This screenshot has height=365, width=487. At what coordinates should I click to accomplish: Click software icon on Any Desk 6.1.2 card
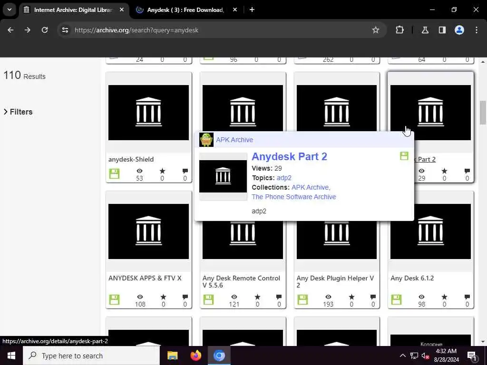[396, 299]
